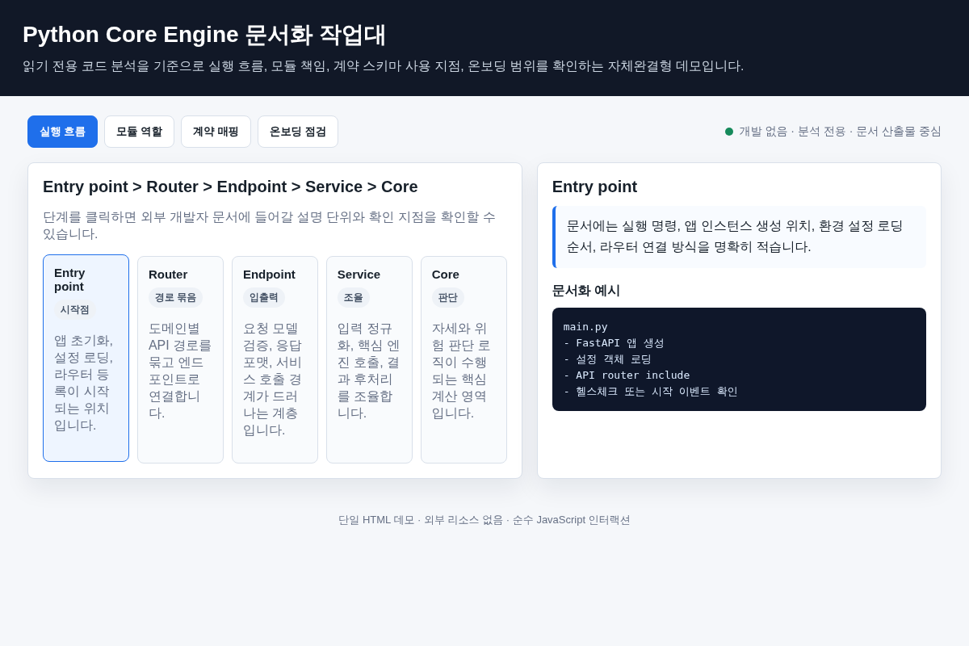Image resolution: width=969 pixels, height=646 pixels.
Task: Open the 모듈 역할 tab
Action: click(139, 132)
